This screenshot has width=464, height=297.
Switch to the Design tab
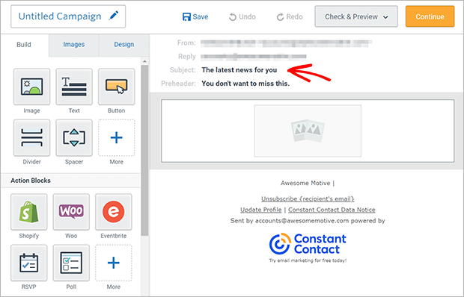coord(124,45)
